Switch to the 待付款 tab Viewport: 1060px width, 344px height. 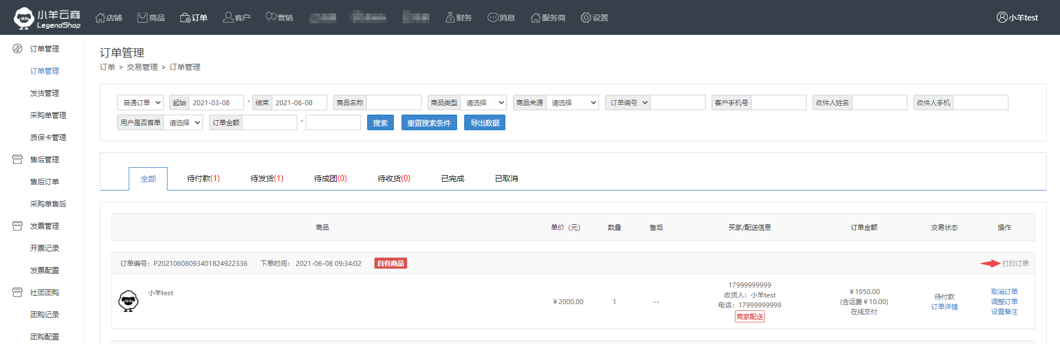203,178
